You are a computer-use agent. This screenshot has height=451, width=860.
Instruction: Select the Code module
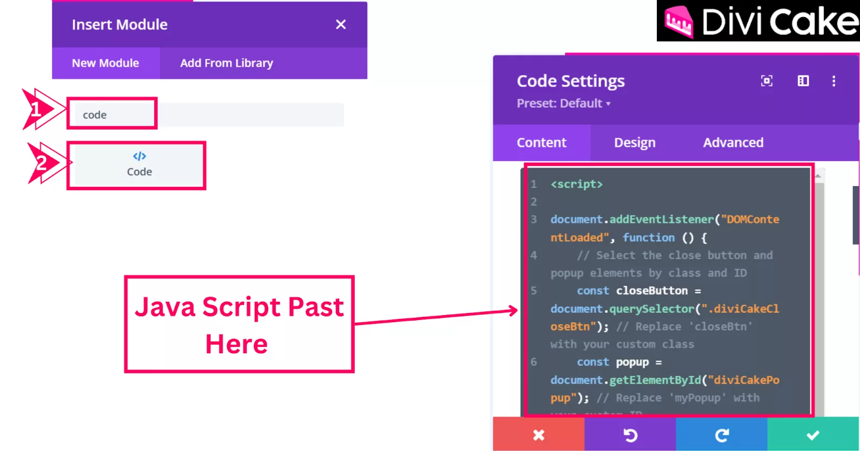(x=139, y=165)
